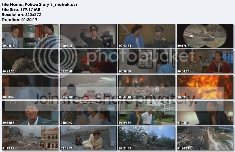Click the fire explosion thumbnail at 00:51:36
This screenshot has width=235, height=152.
pyautogui.click(x=205, y=87)
